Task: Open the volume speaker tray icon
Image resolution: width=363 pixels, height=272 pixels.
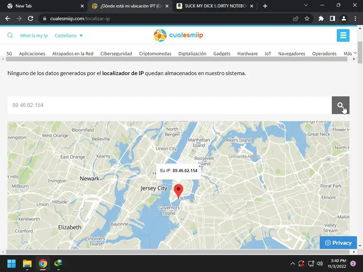Action: [320, 263]
